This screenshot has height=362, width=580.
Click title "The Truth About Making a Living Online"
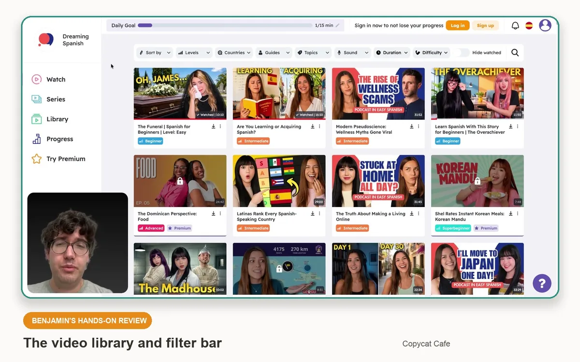click(x=371, y=216)
